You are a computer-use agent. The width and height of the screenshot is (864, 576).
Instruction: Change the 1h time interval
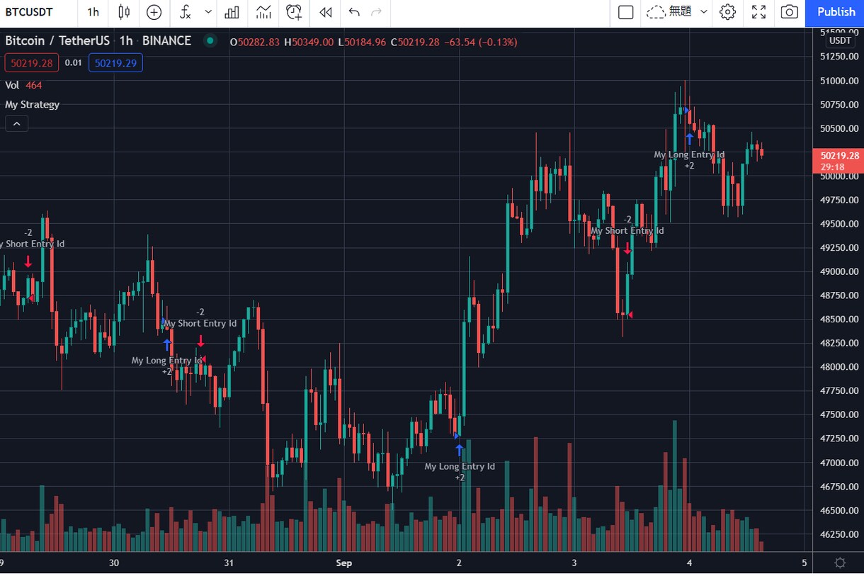point(93,12)
